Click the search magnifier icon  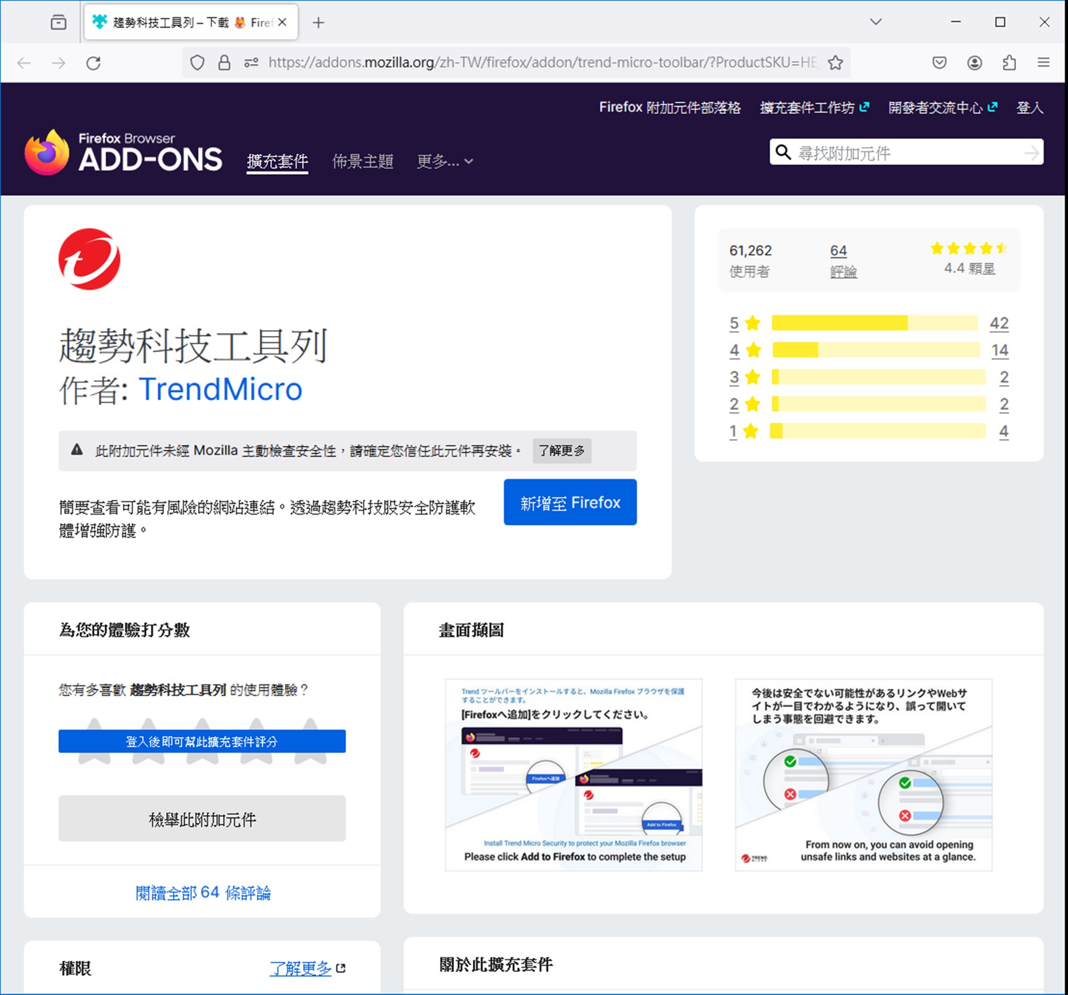tap(783, 152)
